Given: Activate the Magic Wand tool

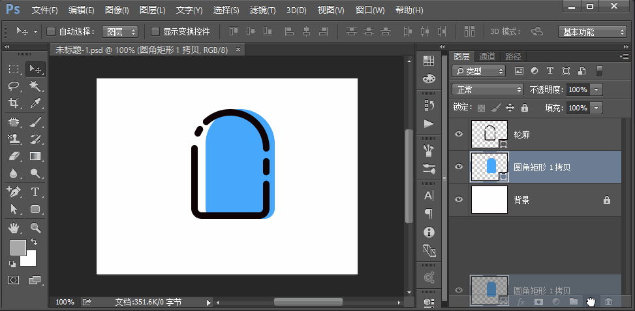Looking at the screenshot, I should point(35,86).
